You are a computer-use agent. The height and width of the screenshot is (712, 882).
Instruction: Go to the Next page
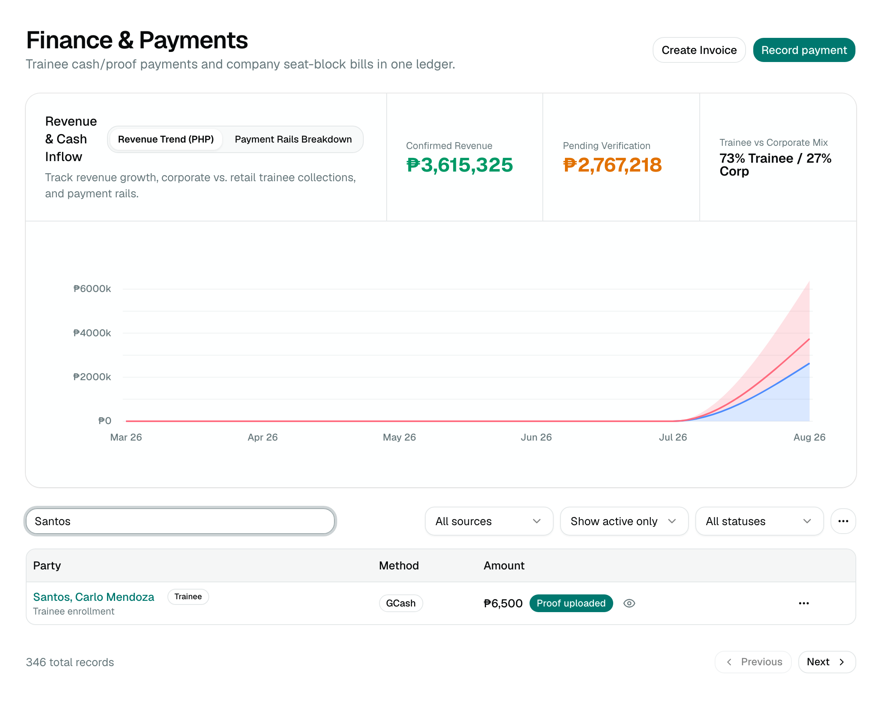pos(826,662)
